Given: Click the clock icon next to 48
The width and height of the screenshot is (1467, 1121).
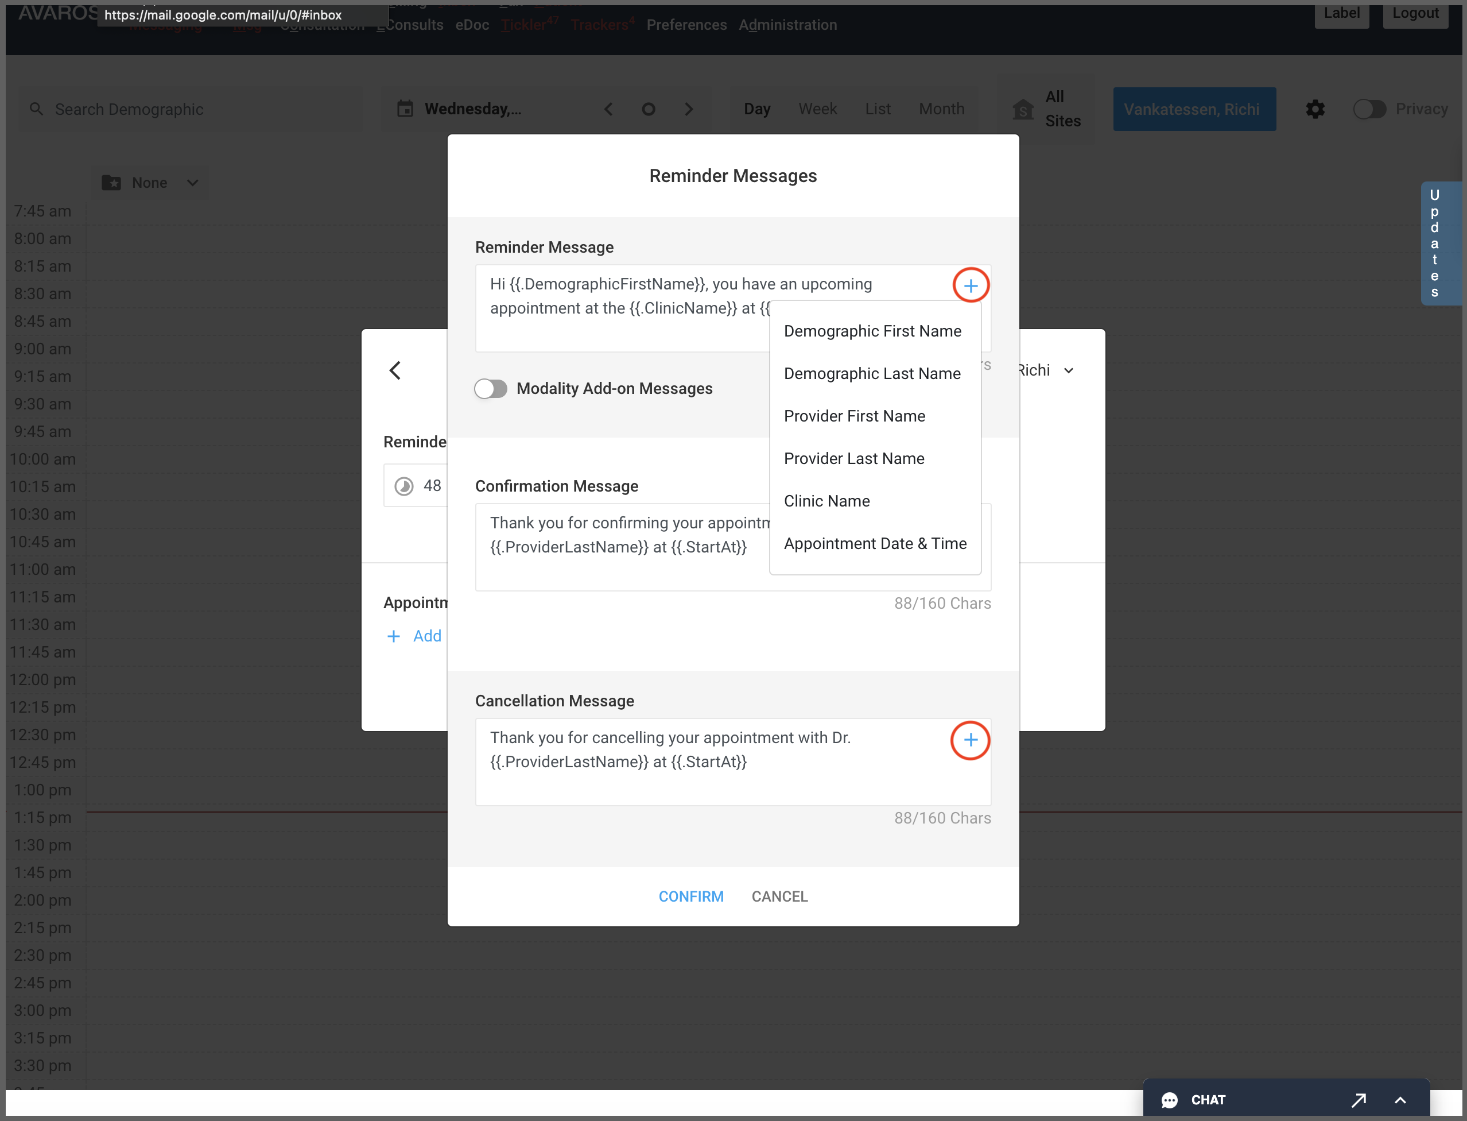Looking at the screenshot, I should (x=404, y=486).
